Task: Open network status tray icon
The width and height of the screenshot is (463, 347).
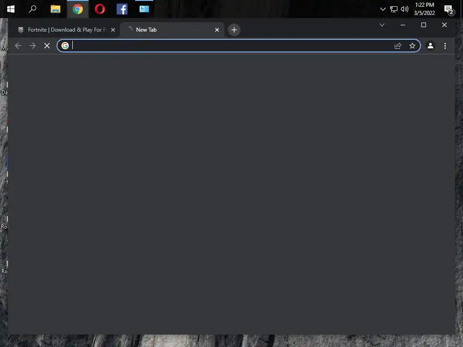Action: pyautogui.click(x=394, y=9)
